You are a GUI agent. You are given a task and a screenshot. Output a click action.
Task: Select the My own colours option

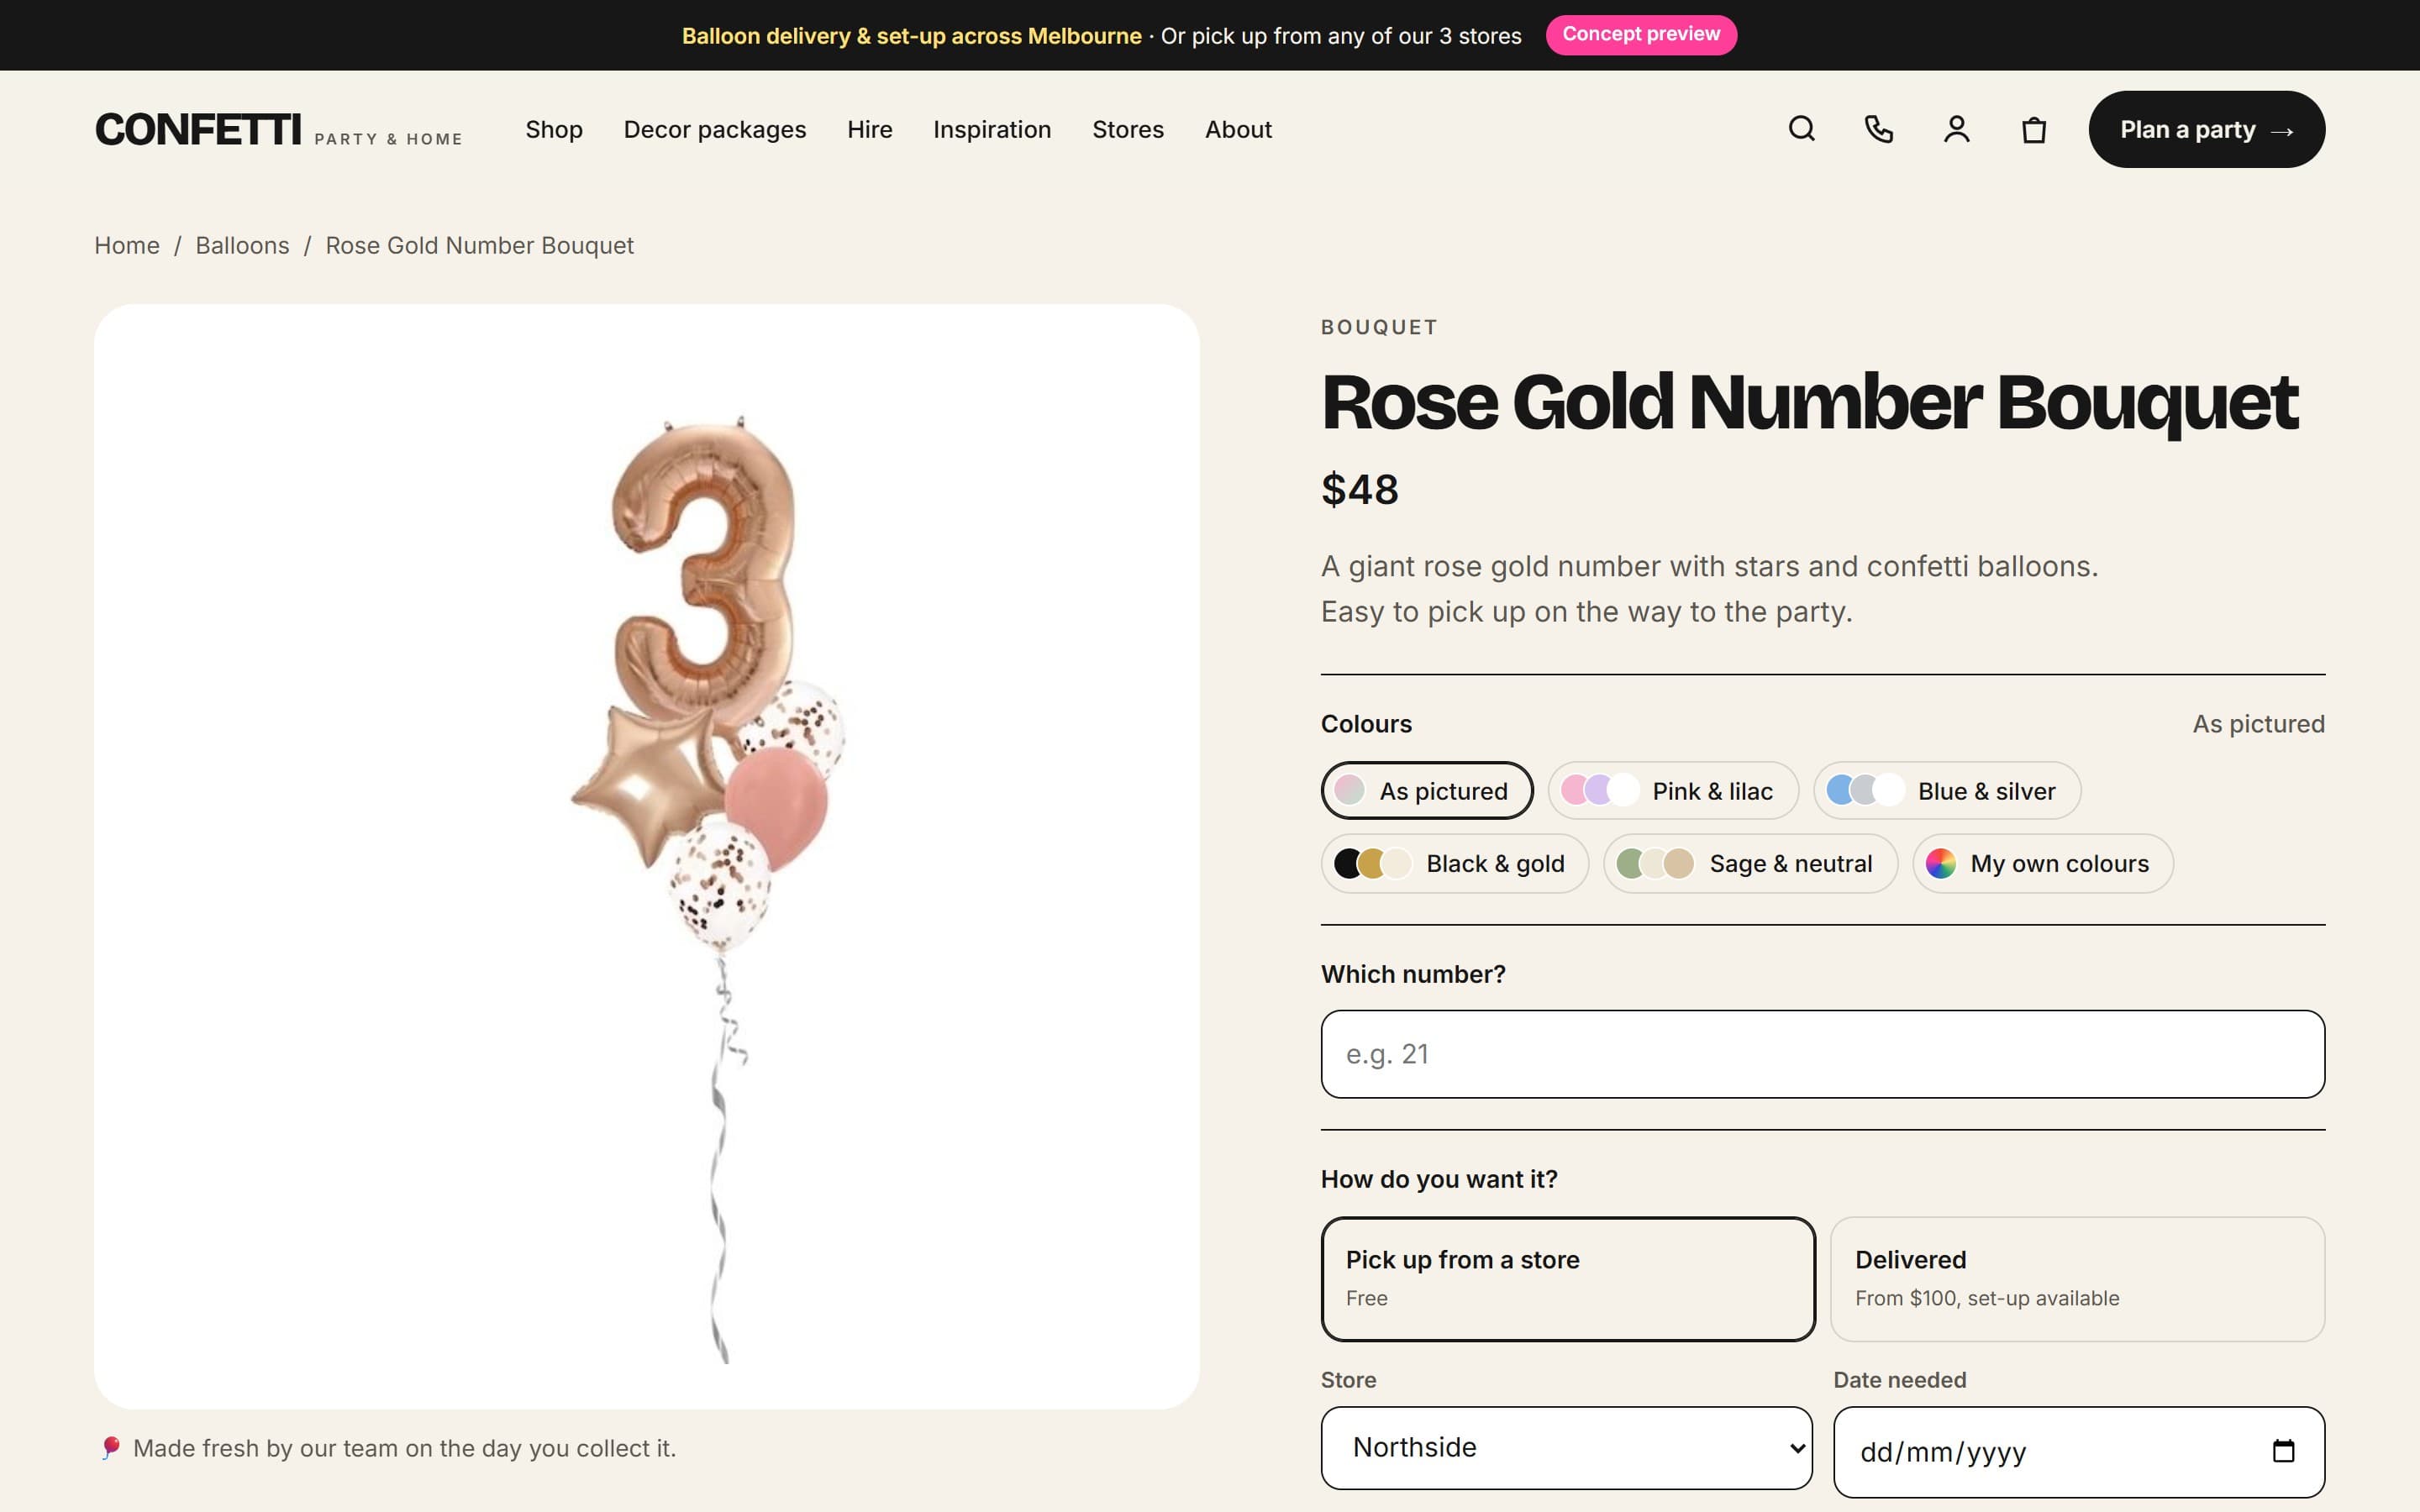pos(2042,863)
